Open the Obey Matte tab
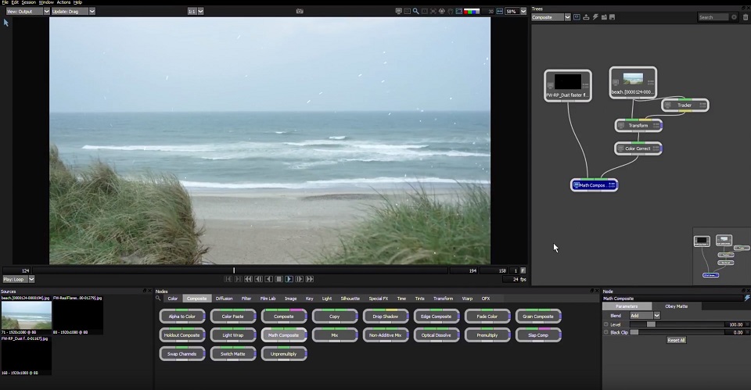Viewport: 751px width, 390px height. [x=676, y=306]
